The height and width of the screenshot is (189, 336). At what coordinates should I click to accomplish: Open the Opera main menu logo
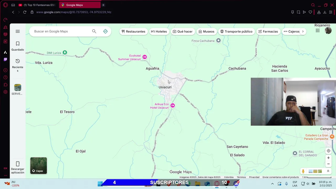point(5,5)
